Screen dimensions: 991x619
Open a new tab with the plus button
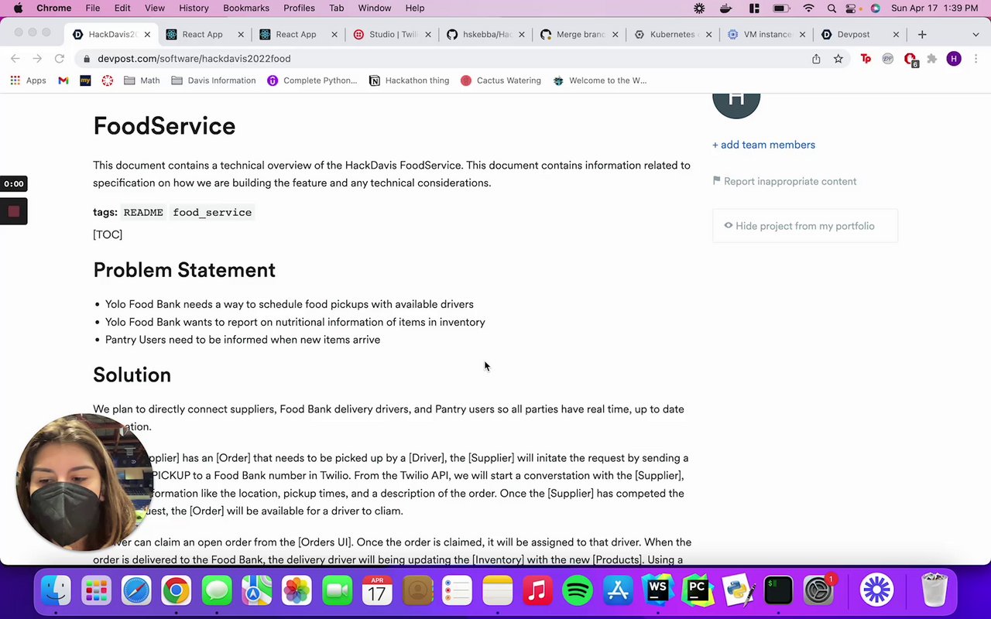[922, 34]
